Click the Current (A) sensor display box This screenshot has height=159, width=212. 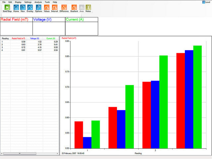click(81, 26)
